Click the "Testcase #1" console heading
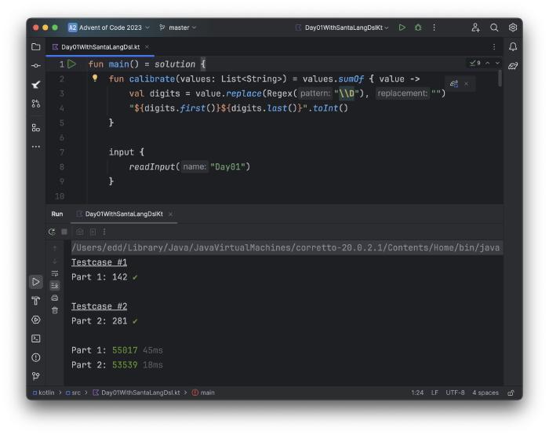 pyautogui.click(x=99, y=262)
